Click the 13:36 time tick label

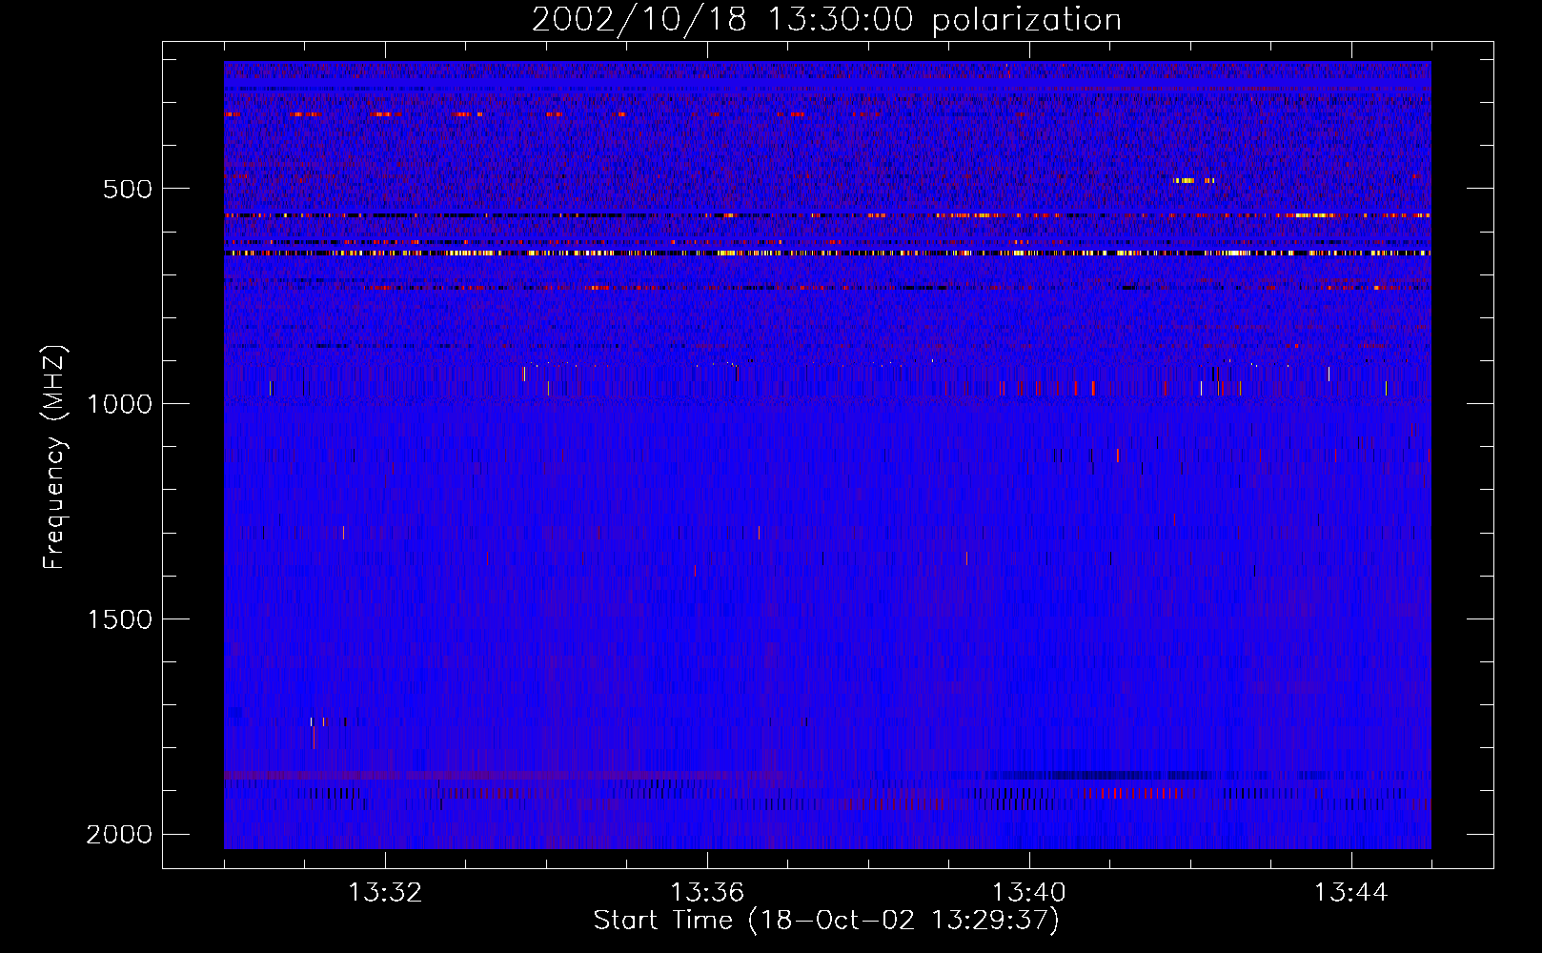tap(707, 893)
